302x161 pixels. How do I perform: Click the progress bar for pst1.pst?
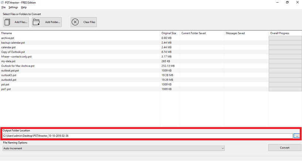pyautogui.click(x=285, y=89)
